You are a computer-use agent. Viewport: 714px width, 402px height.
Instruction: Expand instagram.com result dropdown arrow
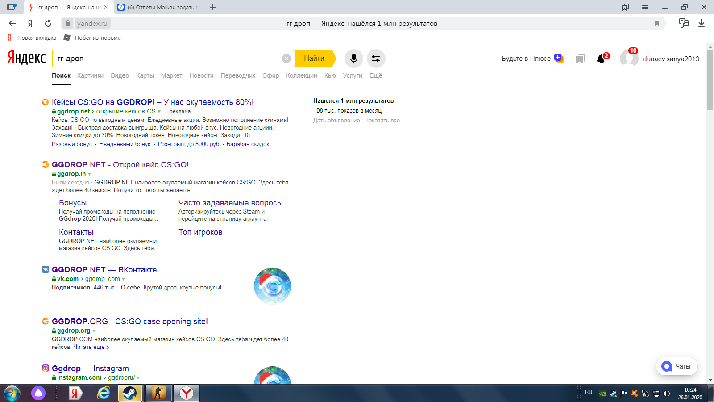pyautogui.click(x=138, y=378)
